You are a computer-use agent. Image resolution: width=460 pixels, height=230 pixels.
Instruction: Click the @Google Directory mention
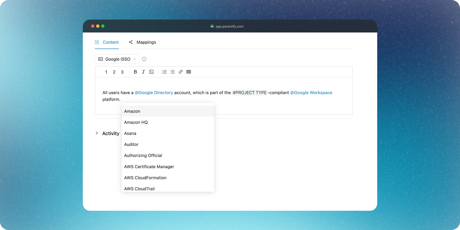tap(154, 93)
